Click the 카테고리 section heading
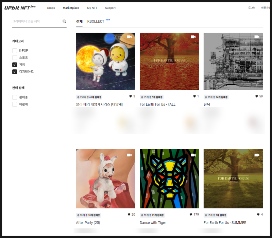 pyautogui.click(x=18, y=41)
